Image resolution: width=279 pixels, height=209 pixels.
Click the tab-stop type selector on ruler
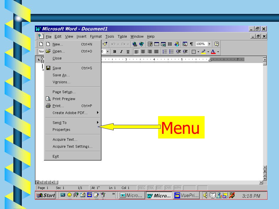(39, 59)
